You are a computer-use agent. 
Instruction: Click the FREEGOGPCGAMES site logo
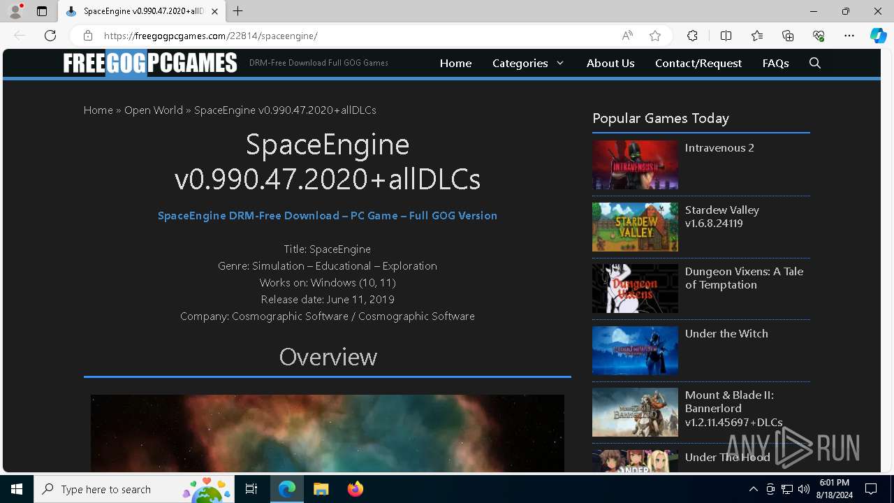click(x=150, y=63)
